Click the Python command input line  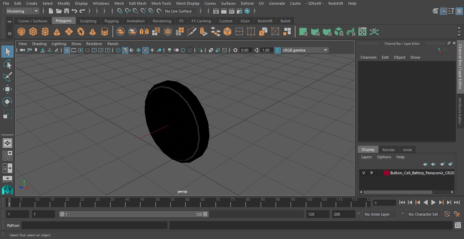94,225
